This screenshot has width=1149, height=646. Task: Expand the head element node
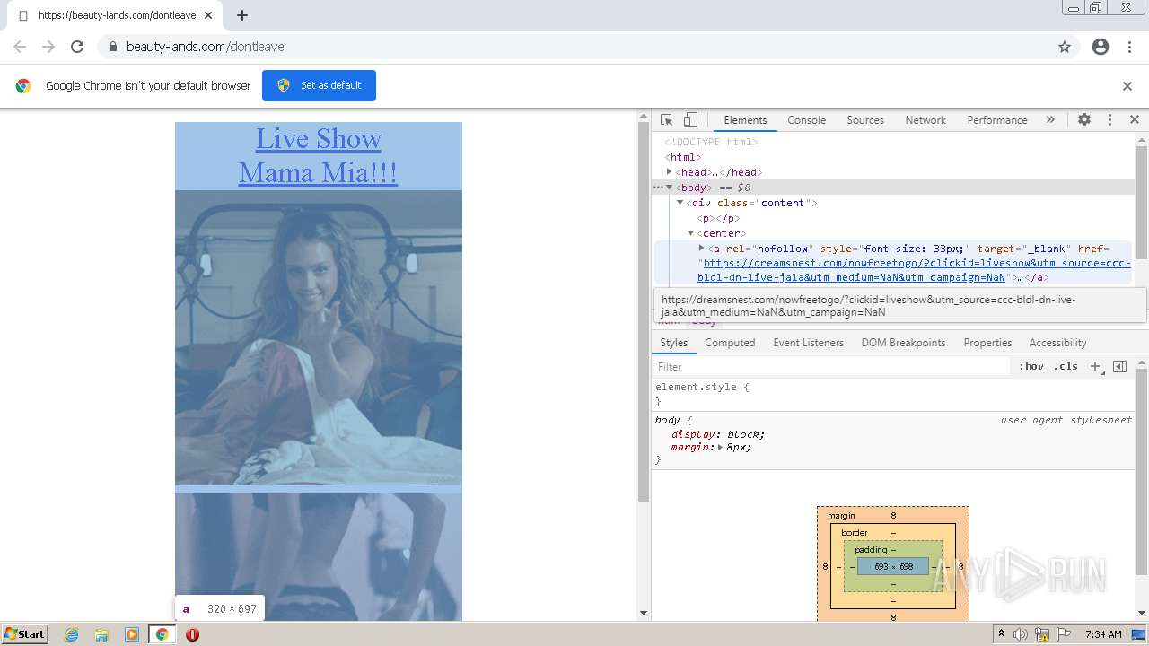(x=670, y=171)
